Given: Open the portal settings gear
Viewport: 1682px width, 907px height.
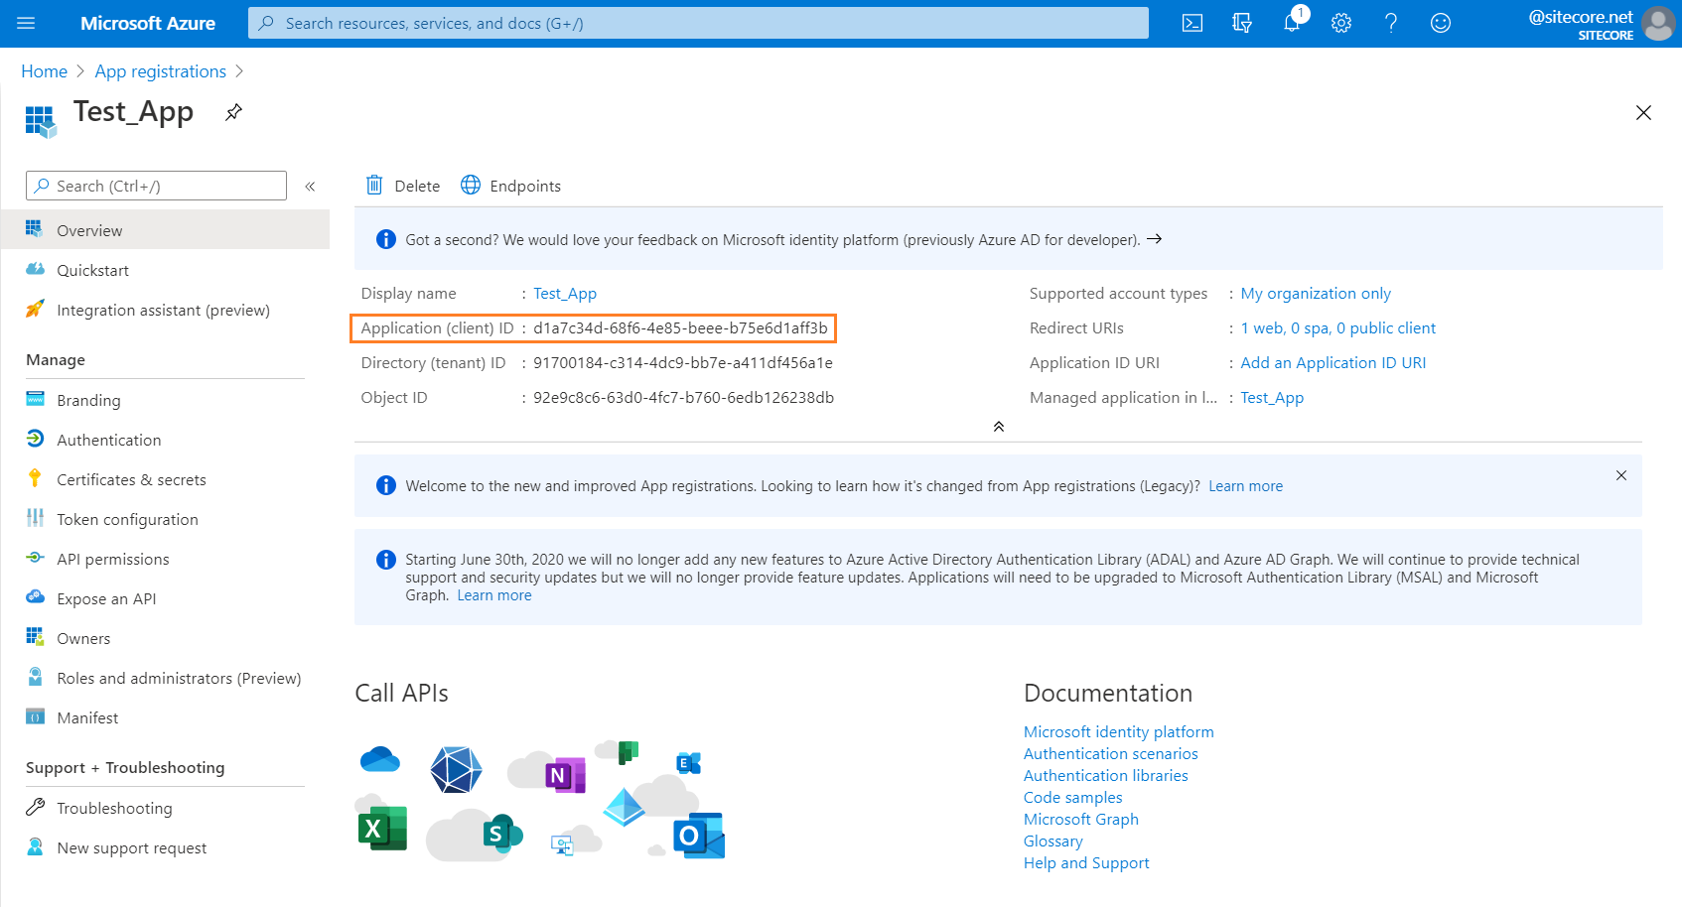Looking at the screenshot, I should click(x=1341, y=23).
